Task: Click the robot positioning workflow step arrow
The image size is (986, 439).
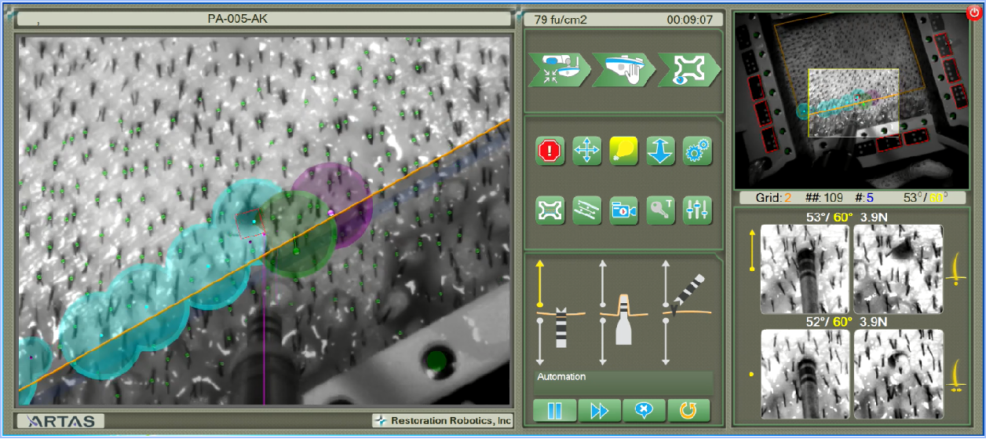Action: pos(558,70)
